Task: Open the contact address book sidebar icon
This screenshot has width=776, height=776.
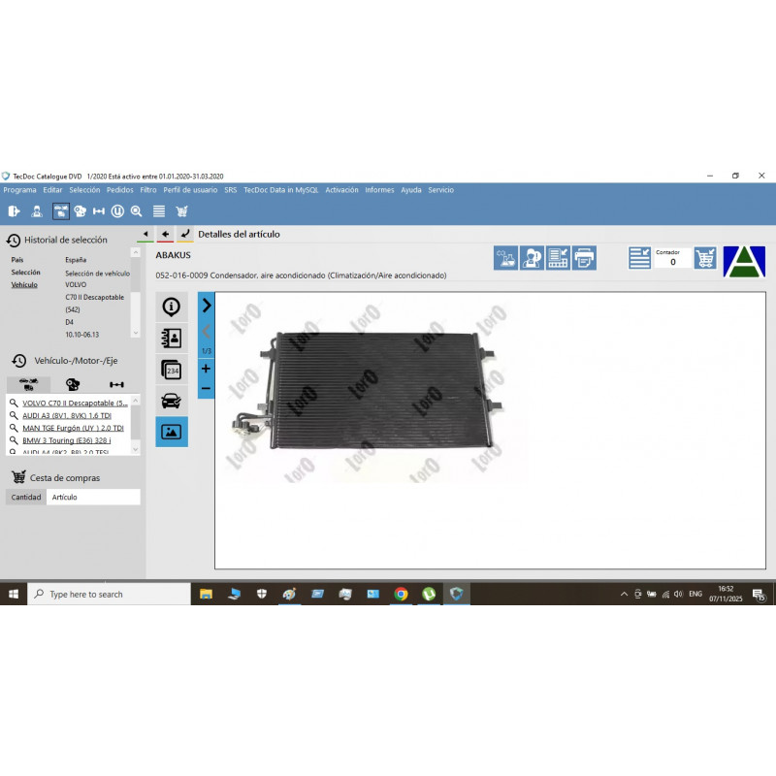Action: (172, 339)
